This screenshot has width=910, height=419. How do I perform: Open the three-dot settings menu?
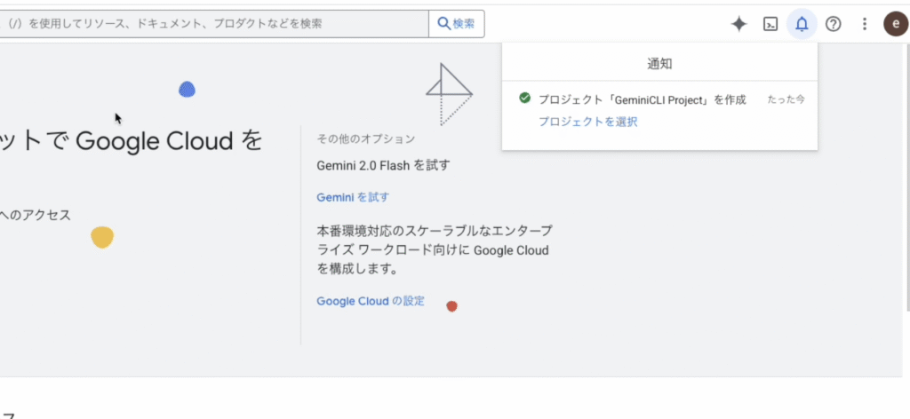pos(865,24)
